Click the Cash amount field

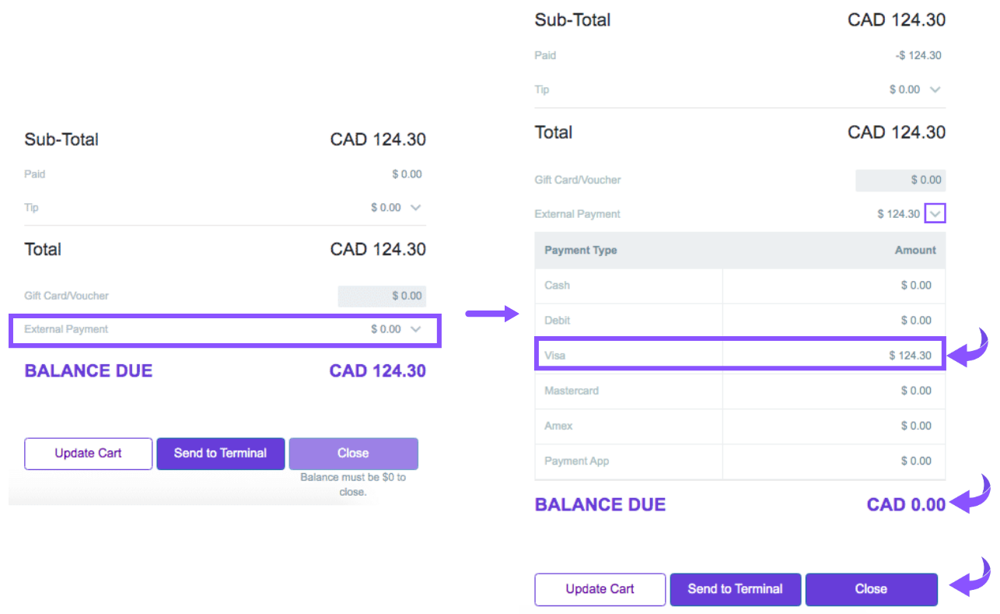coord(833,286)
